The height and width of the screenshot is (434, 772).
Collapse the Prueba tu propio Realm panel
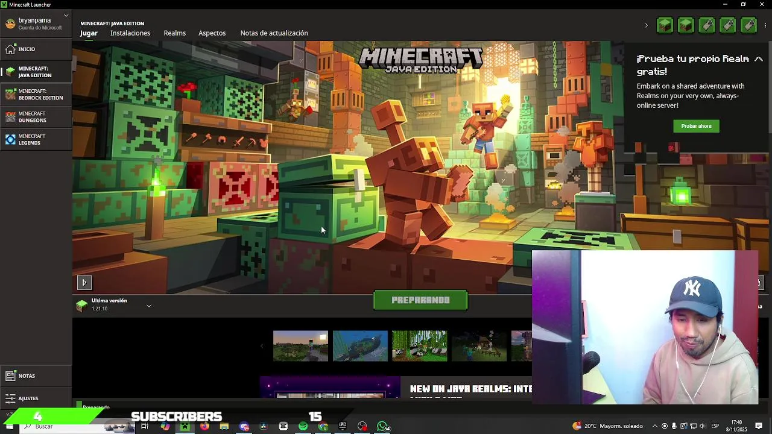click(759, 58)
